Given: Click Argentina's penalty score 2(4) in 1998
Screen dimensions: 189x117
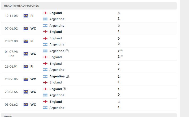Looking at the screenshot, I should [120, 51].
